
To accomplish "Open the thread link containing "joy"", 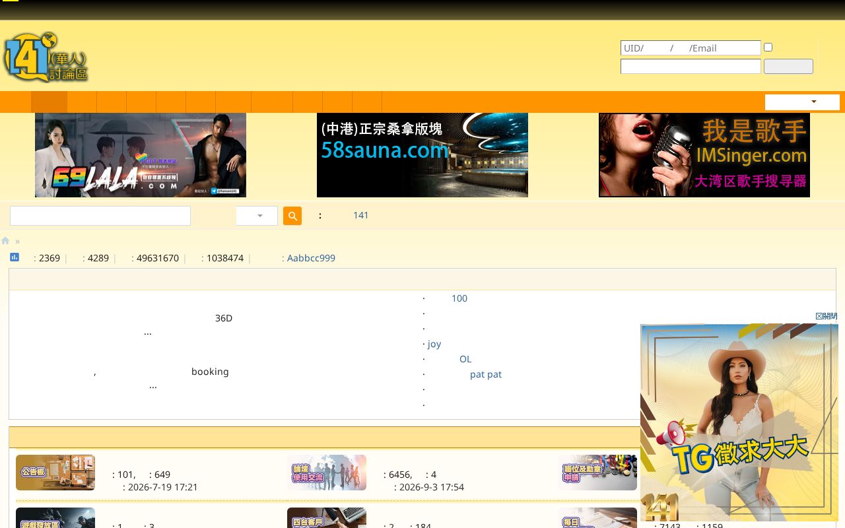I will tap(434, 344).
